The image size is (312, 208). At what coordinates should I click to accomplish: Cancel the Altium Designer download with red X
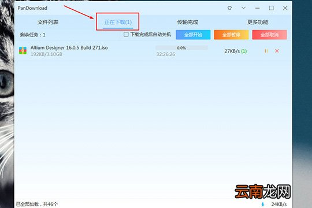(x=277, y=51)
